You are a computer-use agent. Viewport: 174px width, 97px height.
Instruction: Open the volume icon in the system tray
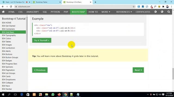[160, 95]
